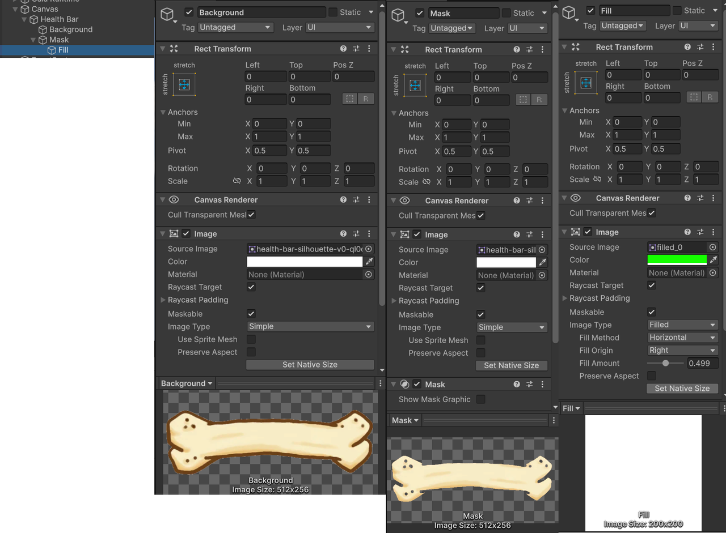This screenshot has height=533, width=726.
Task: Pick color with eyedropper in Background inspector
Action: [x=369, y=262]
